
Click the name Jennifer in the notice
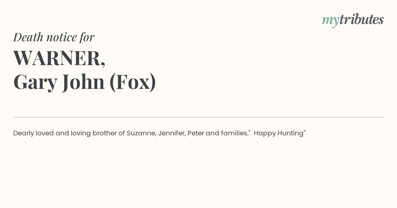172,133
